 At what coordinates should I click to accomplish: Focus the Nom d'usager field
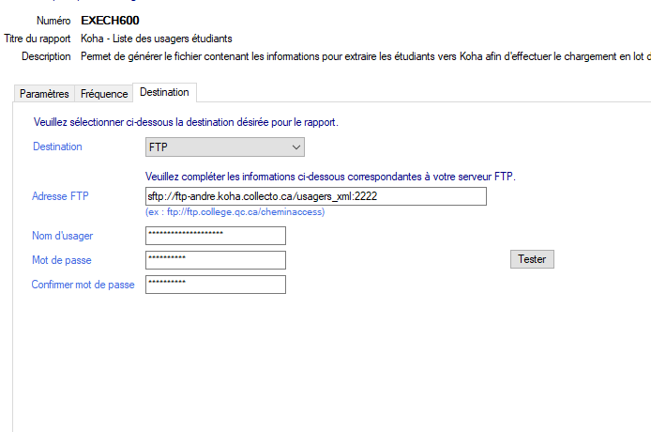[216, 236]
